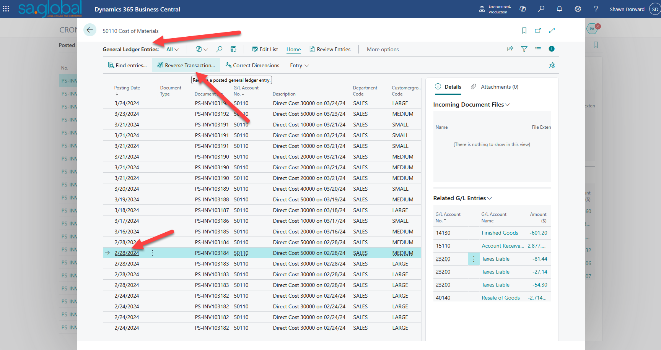This screenshot has height=350, width=661.
Task: Open page in new window icon
Action: click(x=538, y=31)
